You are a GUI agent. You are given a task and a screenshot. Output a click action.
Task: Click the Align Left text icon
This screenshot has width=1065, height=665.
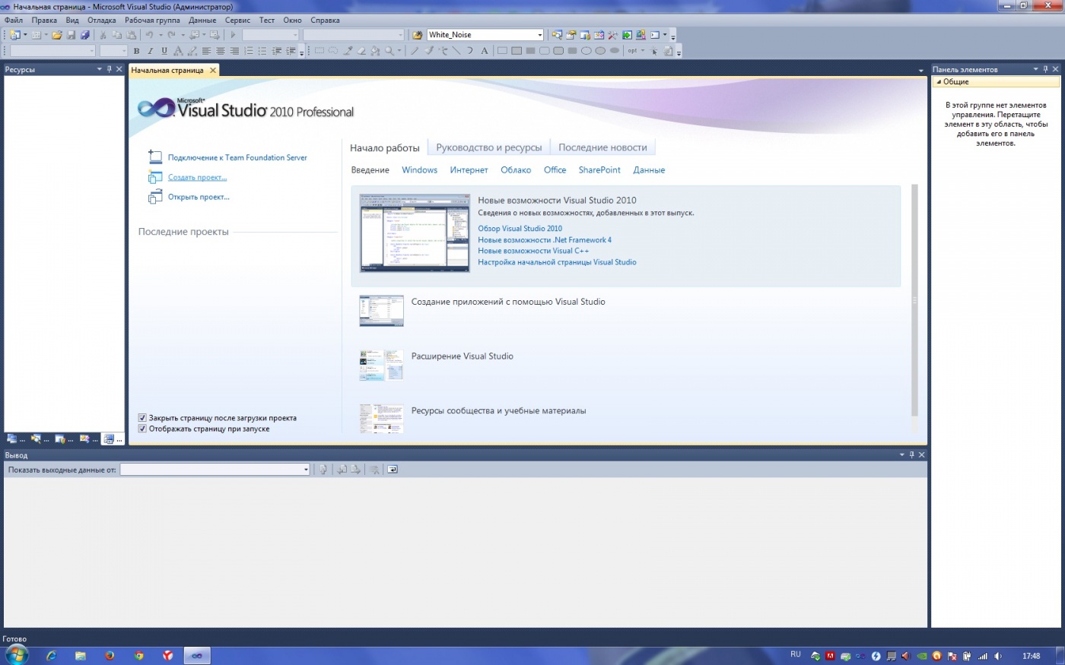pos(206,51)
